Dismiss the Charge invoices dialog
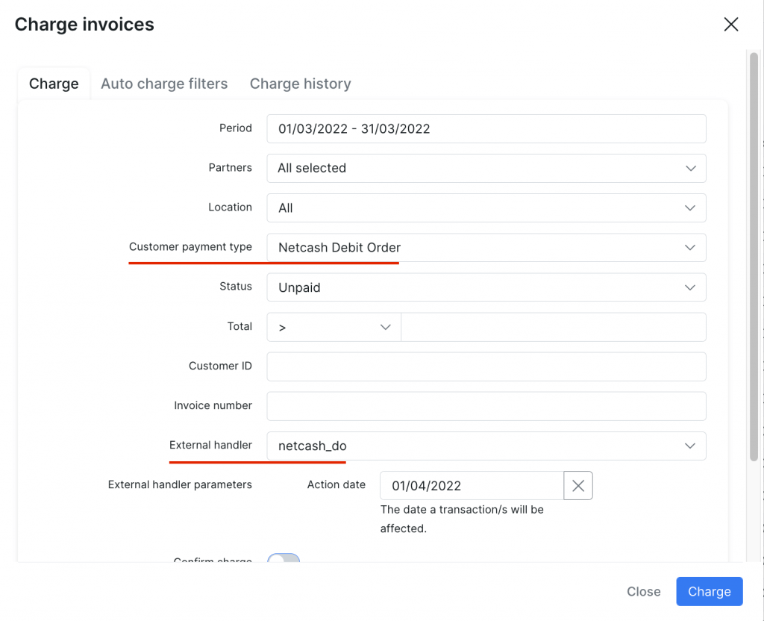This screenshot has width=764, height=621. click(x=730, y=24)
